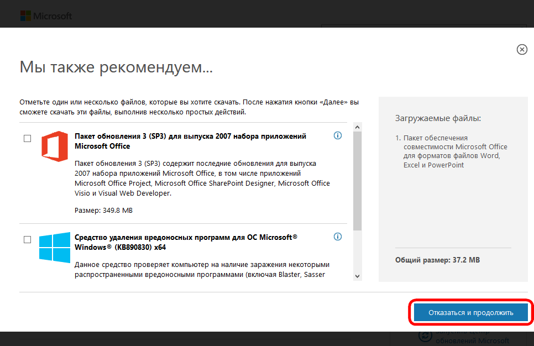The height and width of the screenshot is (346, 534).
Task: Click the "Загружаемые файлы" panel heading
Action: [x=438, y=118]
